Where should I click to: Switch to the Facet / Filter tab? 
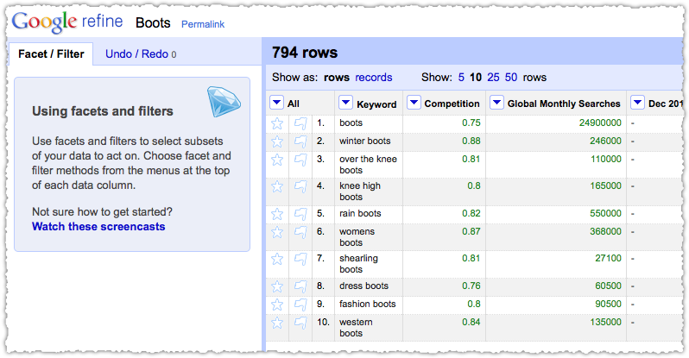(51, 54)
